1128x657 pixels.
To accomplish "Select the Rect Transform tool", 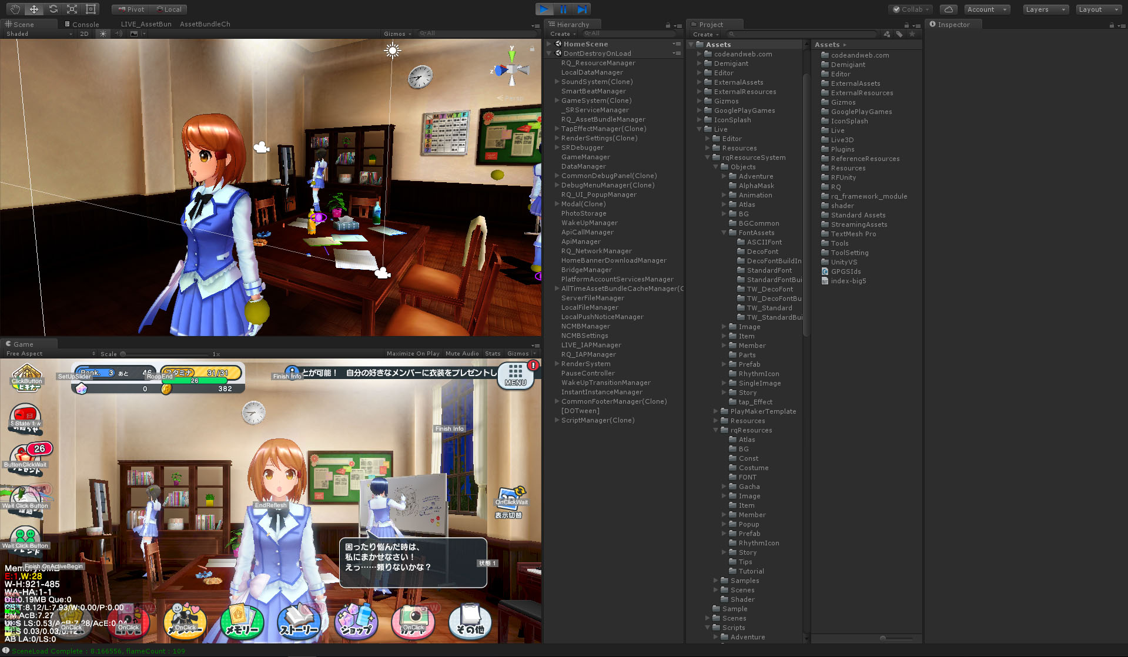I will coord(91,9).
